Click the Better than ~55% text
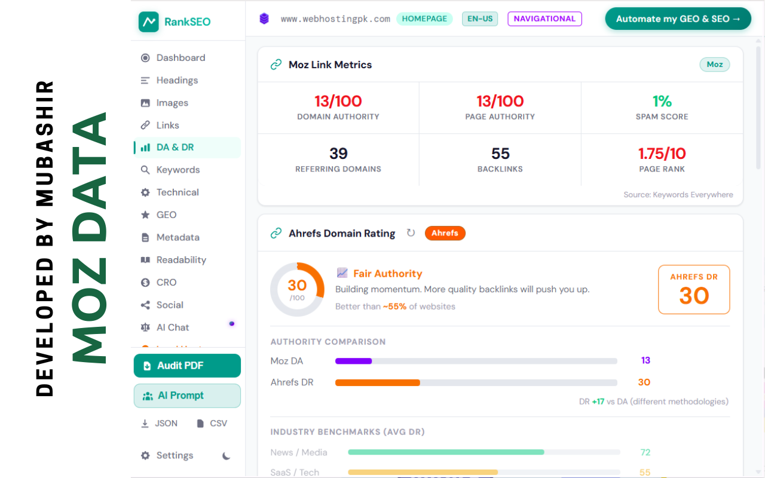The width and height of the screenshot is (765, 478). pos(395,307)
